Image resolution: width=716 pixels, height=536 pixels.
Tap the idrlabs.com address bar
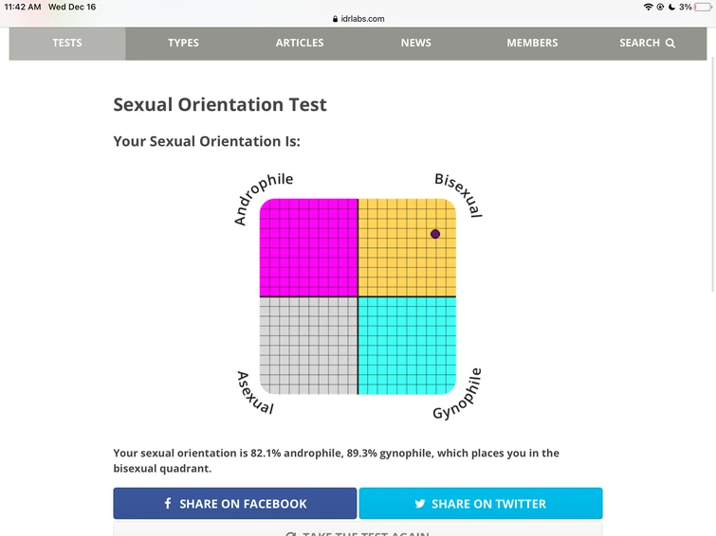(x=358, y=19)
